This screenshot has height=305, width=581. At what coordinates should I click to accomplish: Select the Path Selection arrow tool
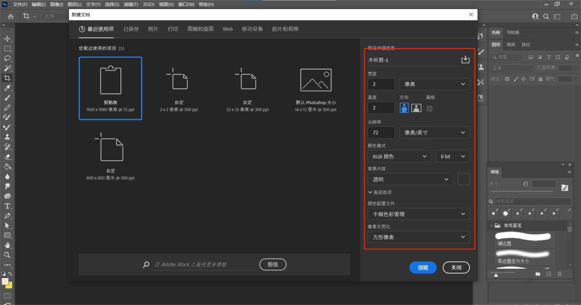[7, 226]
